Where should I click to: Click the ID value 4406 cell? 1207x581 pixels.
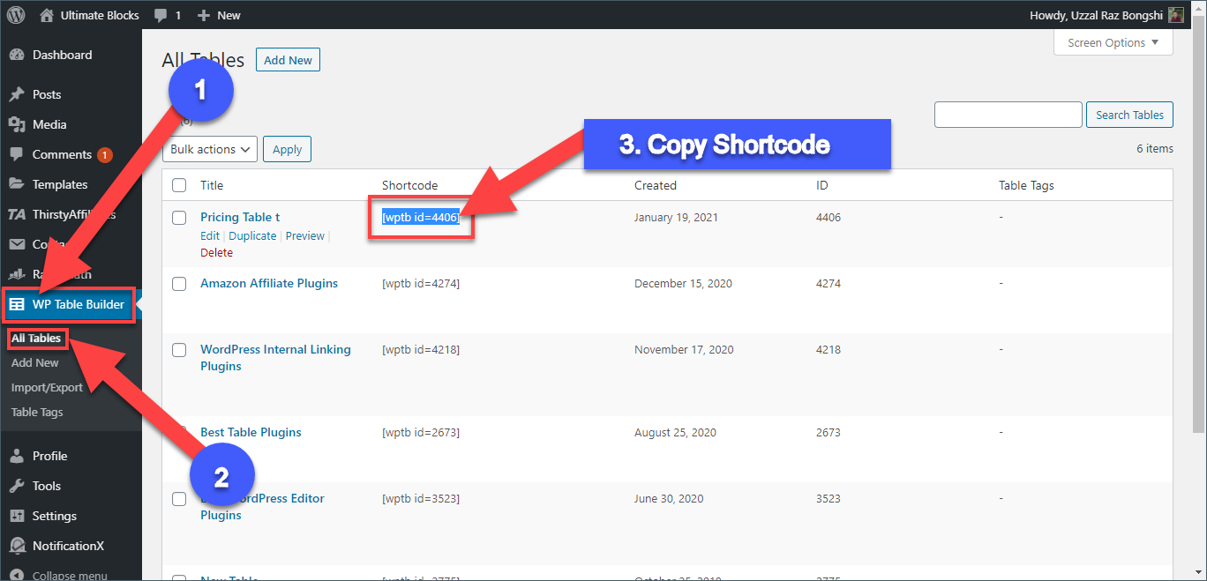tap(828, 217)
